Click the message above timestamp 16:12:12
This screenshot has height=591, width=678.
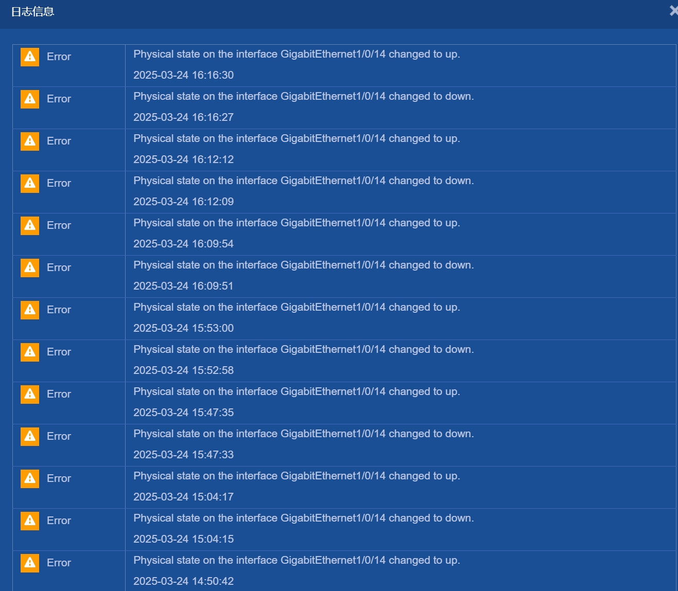pyautogui.click(x=297, y=139)
